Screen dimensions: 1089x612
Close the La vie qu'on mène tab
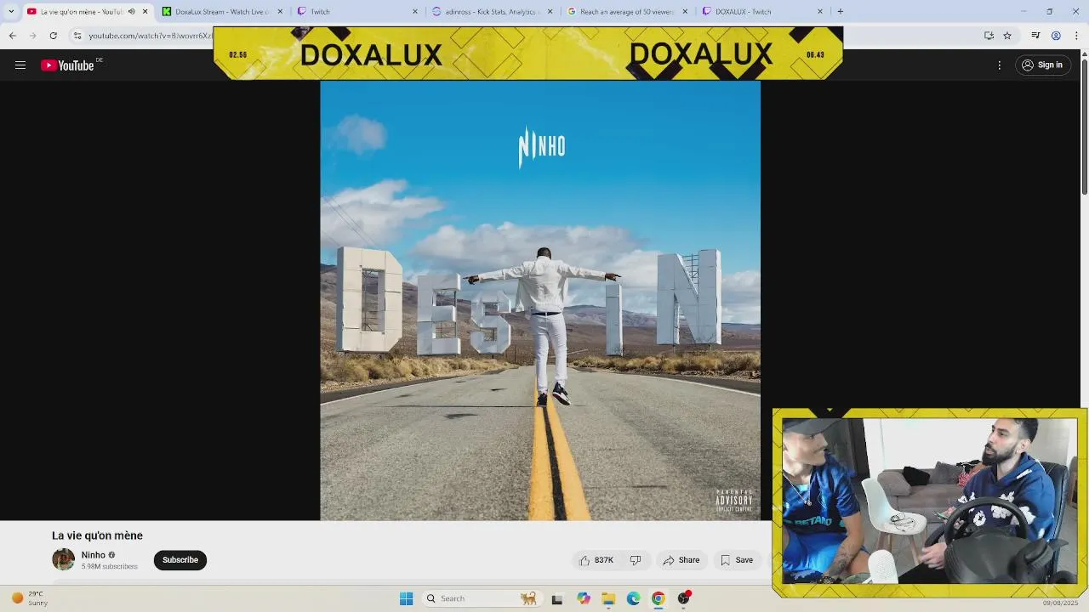click(145, 12)
